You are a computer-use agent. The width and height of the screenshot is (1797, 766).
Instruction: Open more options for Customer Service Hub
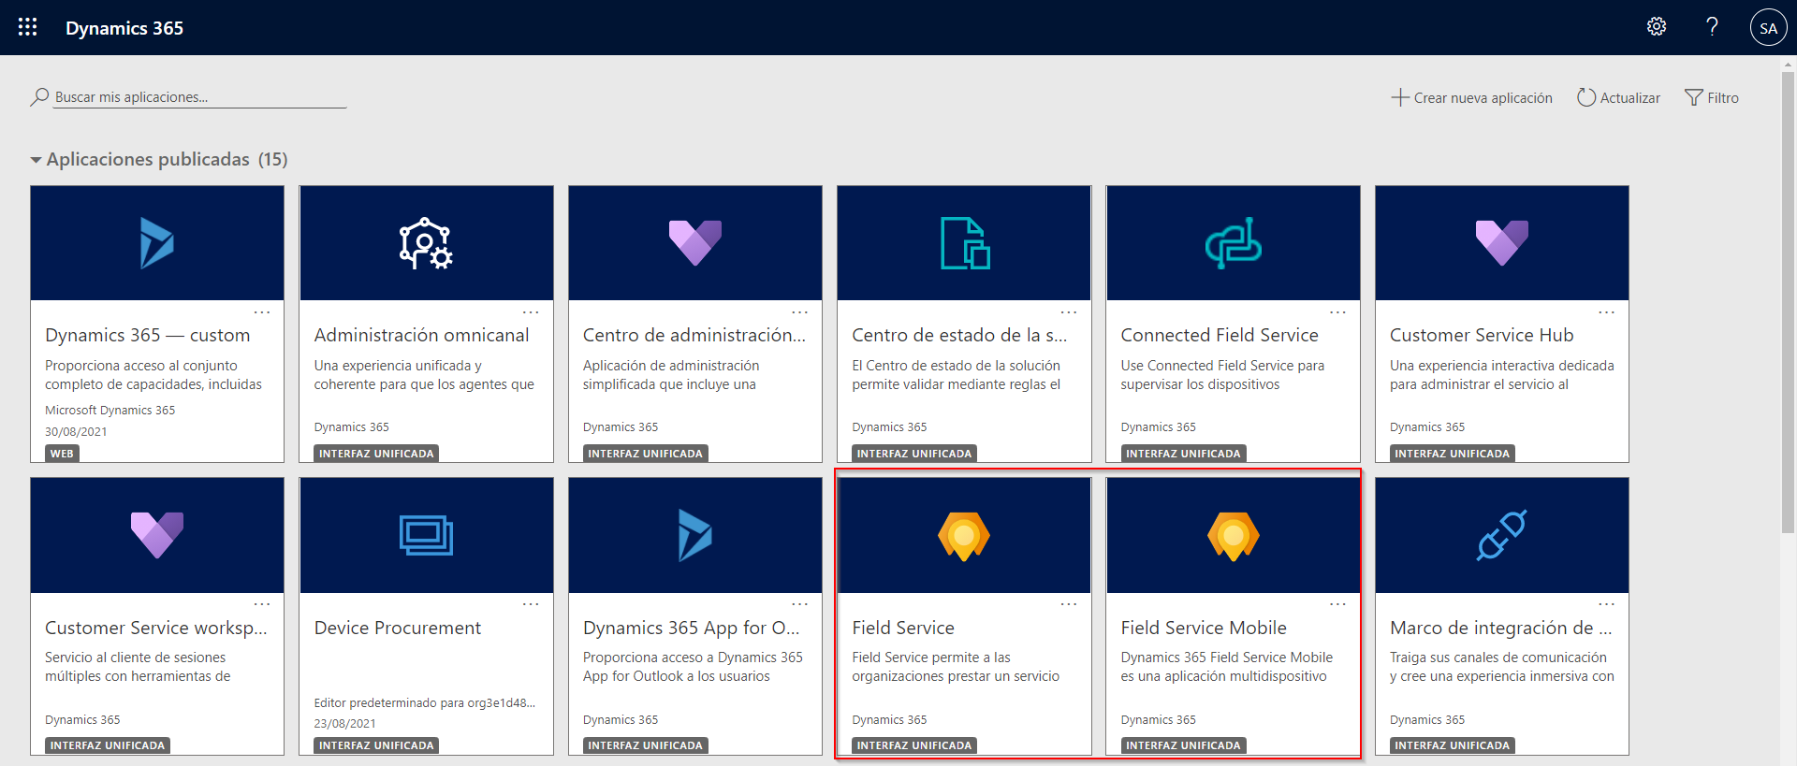tap(1607, 312)
